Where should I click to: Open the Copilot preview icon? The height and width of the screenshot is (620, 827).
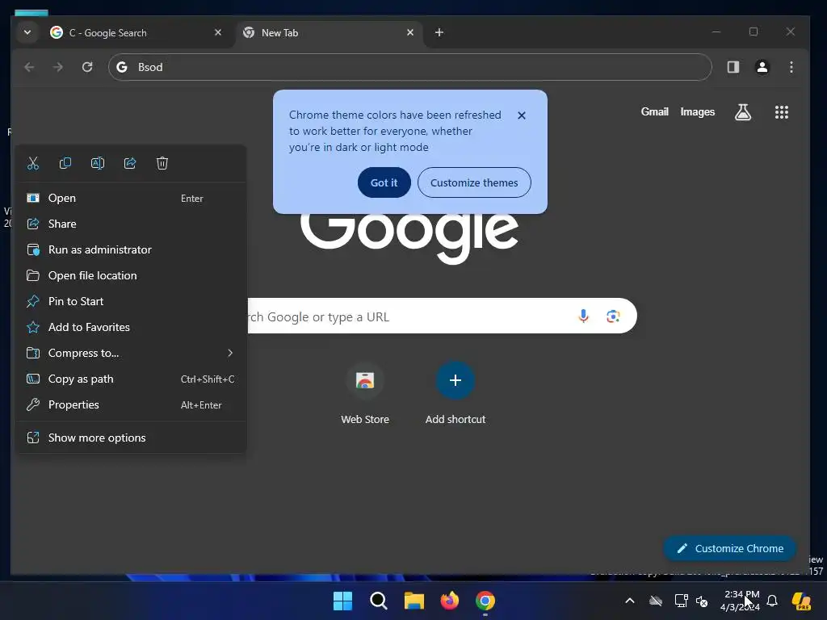point(801,601)
